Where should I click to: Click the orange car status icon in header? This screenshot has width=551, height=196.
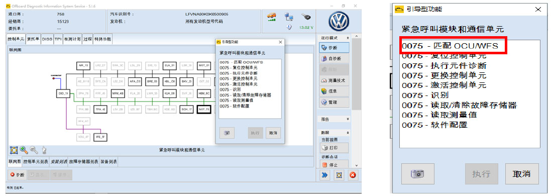click(272, 17)
